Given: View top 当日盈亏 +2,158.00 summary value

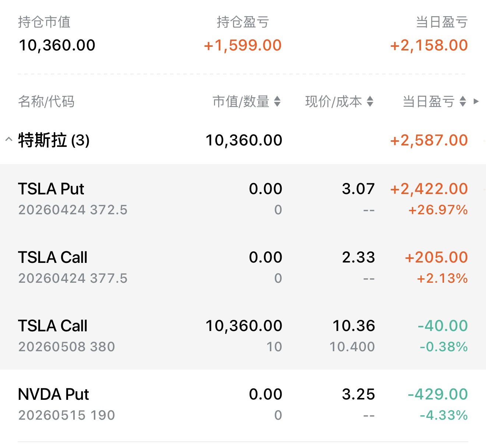Looking at the screenshot, I should [x=429, y=45].
